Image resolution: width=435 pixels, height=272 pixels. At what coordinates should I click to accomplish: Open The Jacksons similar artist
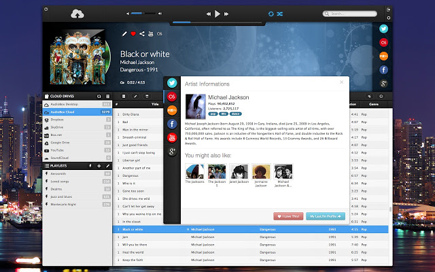tap(194, 171)
